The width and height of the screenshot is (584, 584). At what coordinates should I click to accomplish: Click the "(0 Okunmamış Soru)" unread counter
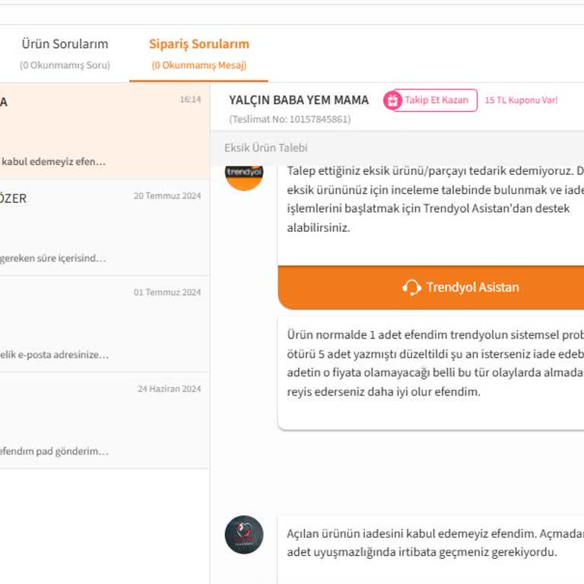(x=65, y=65)
